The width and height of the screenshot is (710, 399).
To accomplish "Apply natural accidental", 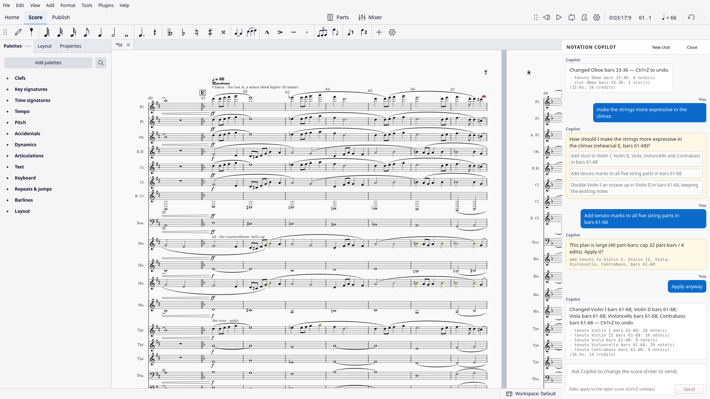I will pos(197,33).
